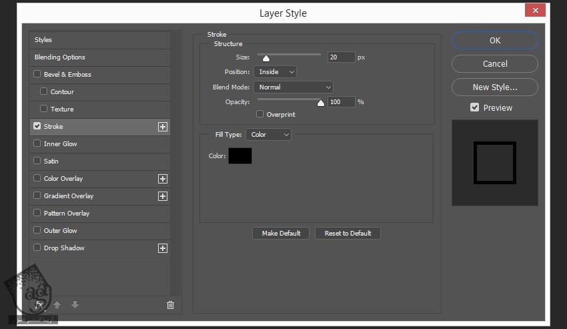Click the plus icon next to Stroke
This screenshot has width=567, height=329.
(162, 127)
